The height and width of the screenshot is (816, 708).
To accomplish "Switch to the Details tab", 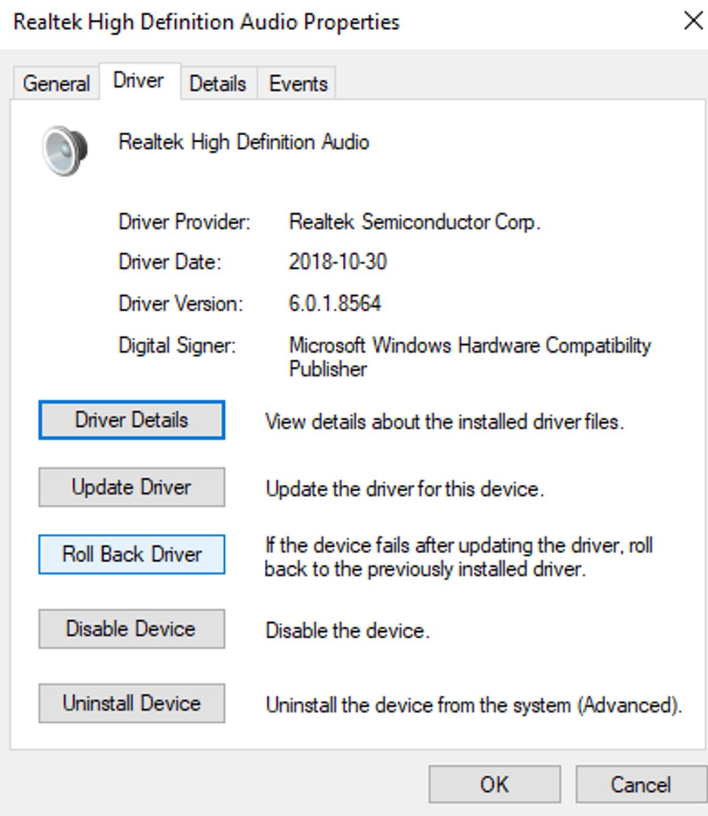I will 218,83.
